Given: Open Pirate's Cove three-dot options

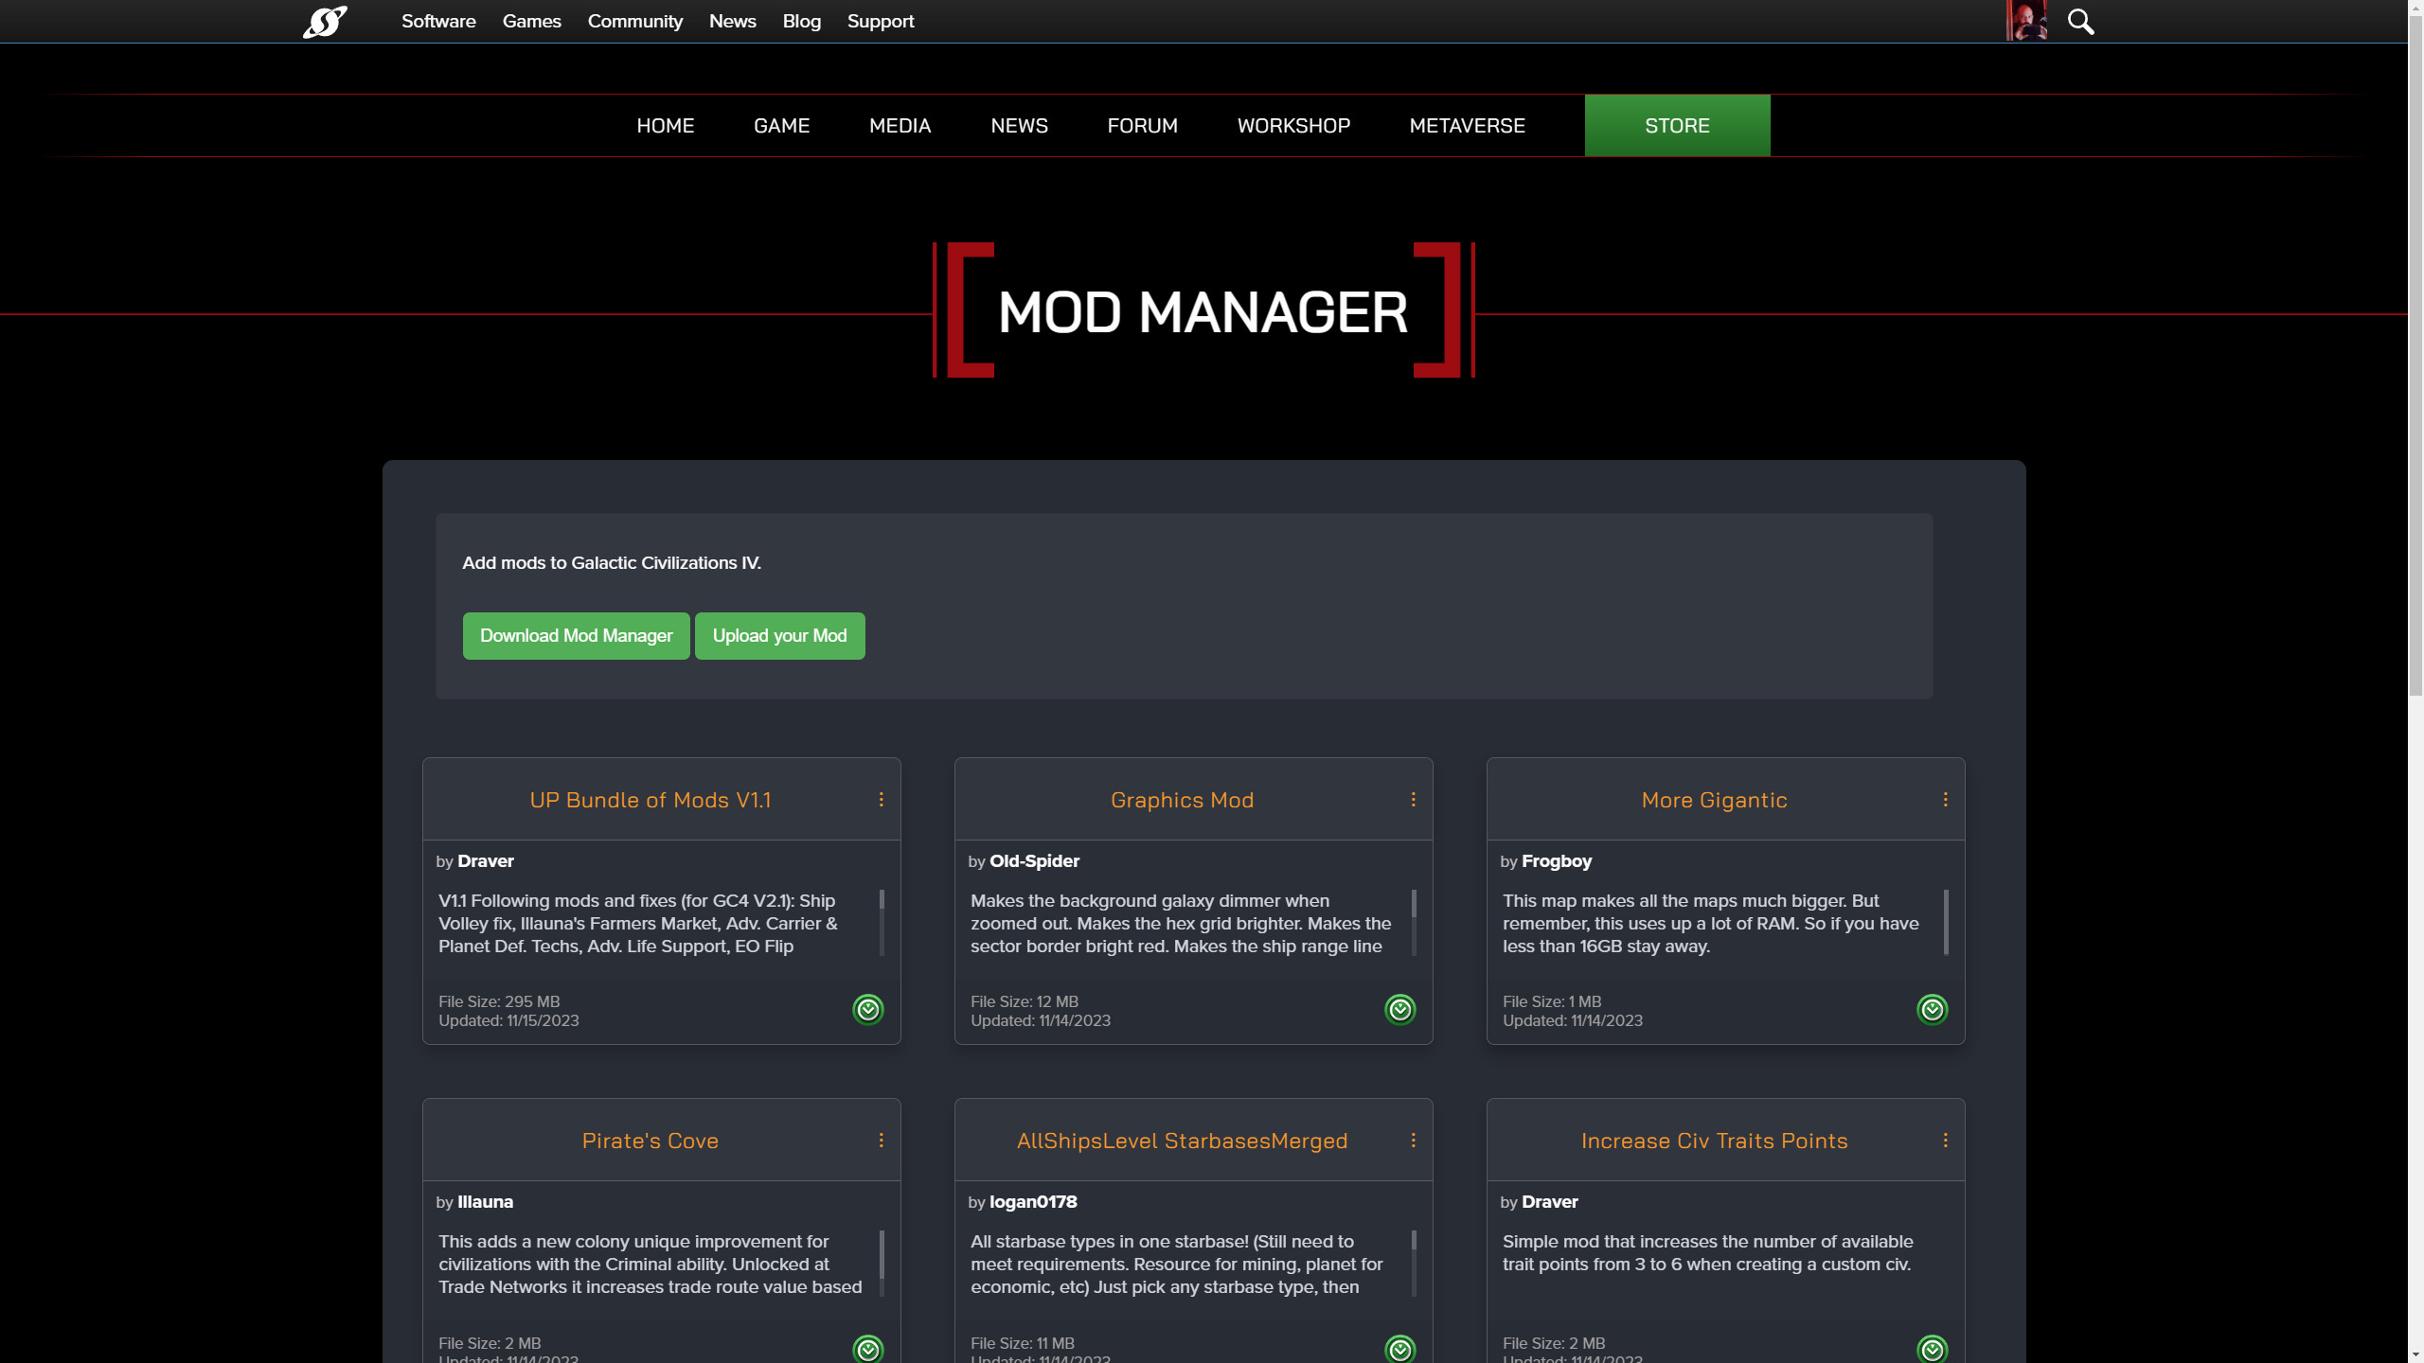Looking at the screenshot, I should pos(881,1141).
